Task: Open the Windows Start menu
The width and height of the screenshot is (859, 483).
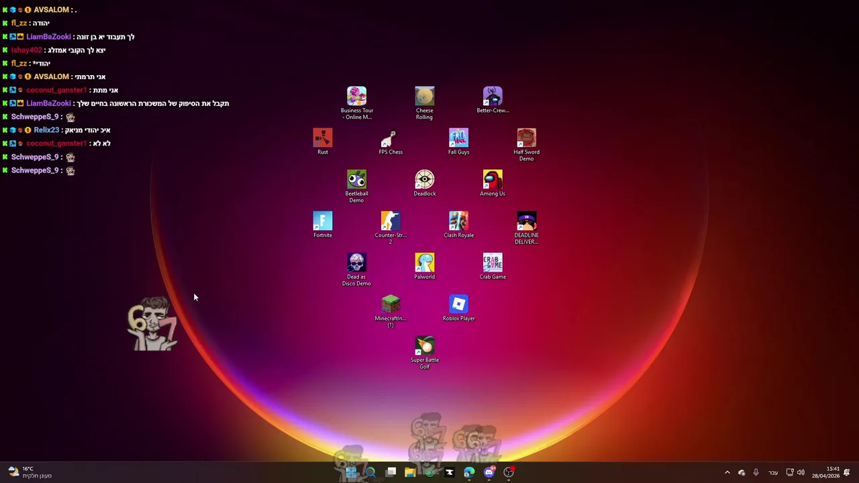Action: pos(351,472)
